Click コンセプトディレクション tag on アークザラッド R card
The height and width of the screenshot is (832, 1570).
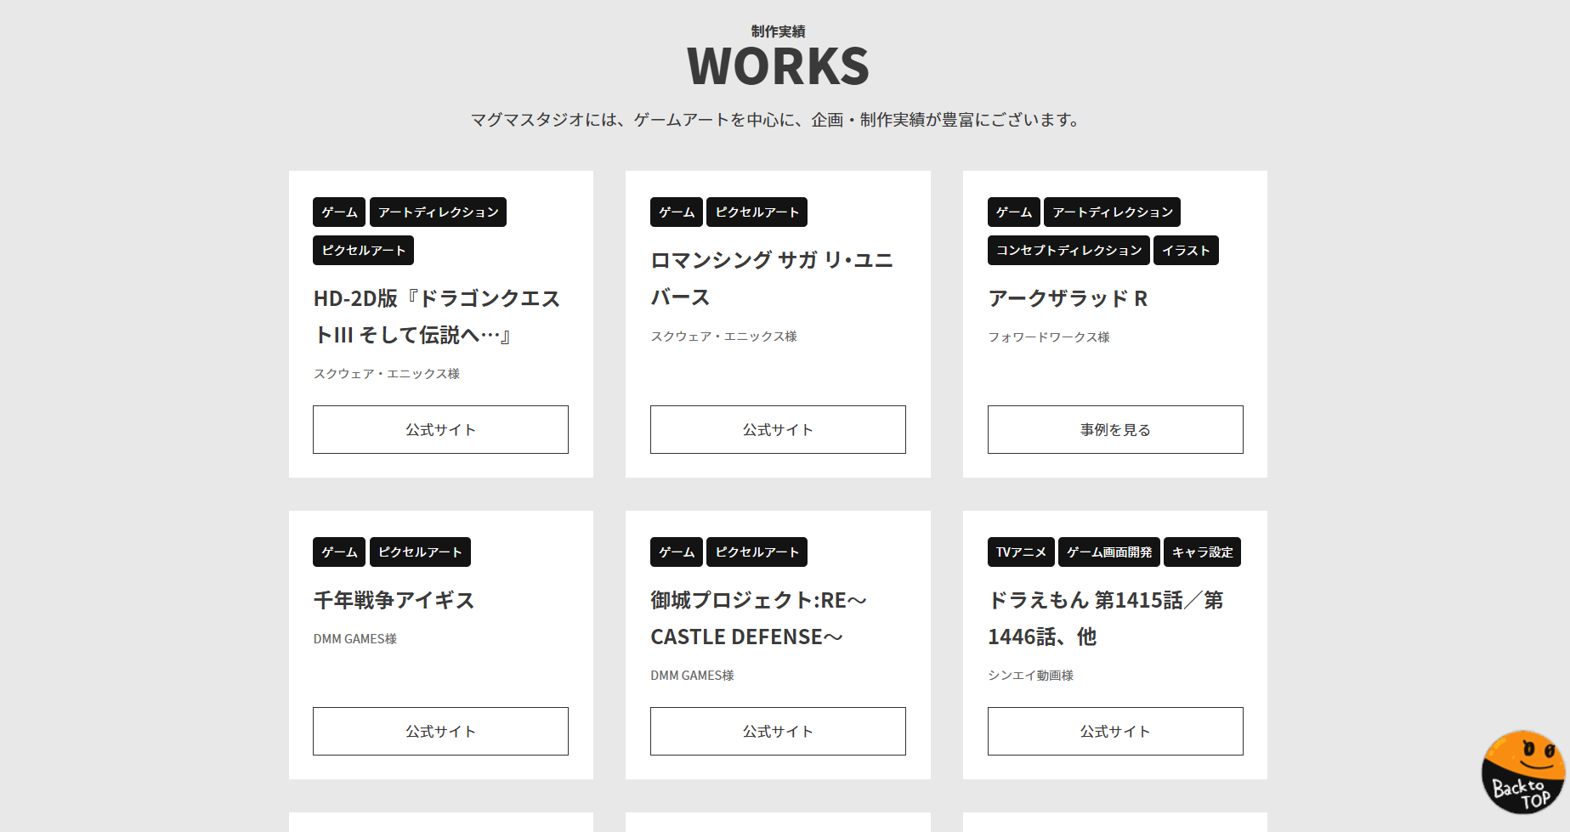[1068, 250]
